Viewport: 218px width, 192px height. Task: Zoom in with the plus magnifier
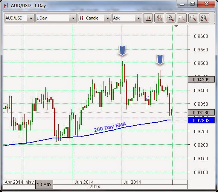[182, 18]
